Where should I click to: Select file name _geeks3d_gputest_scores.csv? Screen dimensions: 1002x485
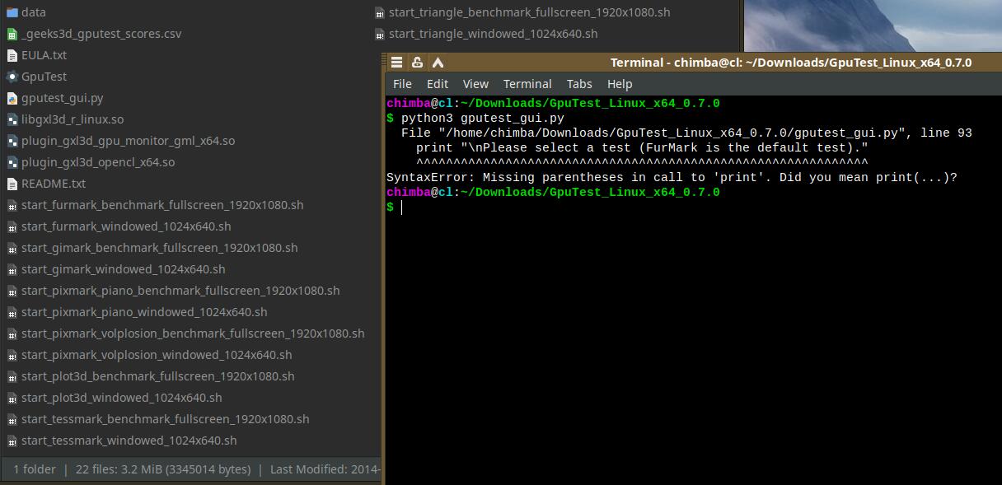point(101,34)
